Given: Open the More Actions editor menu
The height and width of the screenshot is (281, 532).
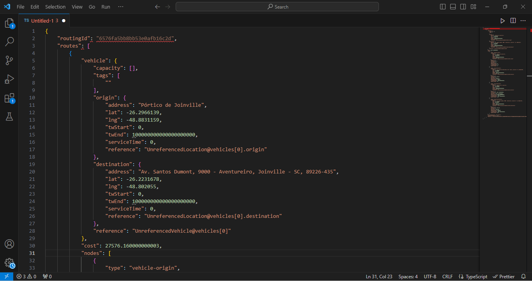Looking at the screenshot, I should pyautogui.click(x=523, y=21).
